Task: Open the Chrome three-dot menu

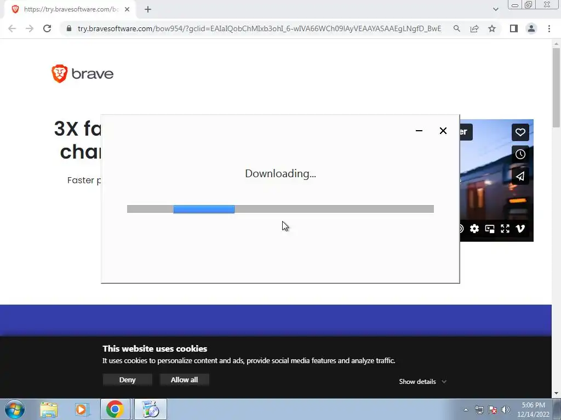Action: pyautogui.click(x=549, y=28)
